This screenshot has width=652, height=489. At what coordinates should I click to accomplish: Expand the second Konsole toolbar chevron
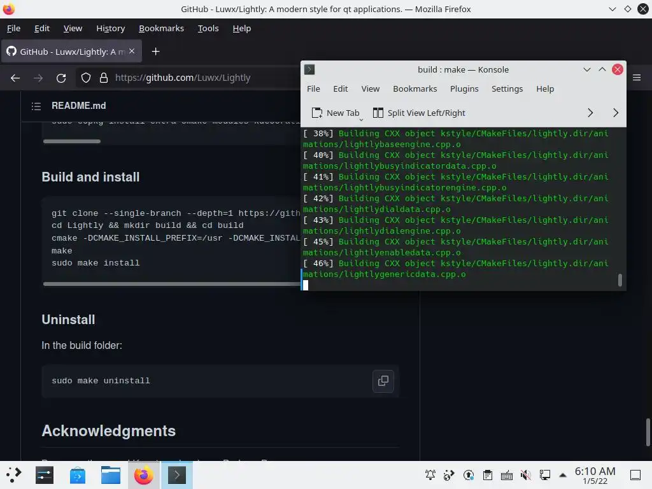tap(616, 113)
